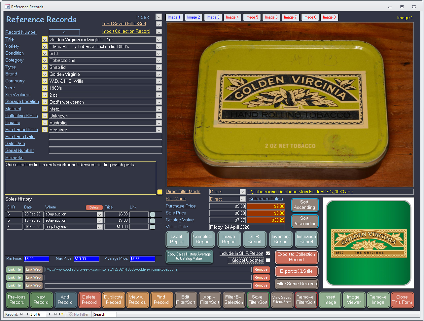Switch to the Image 6 tab

[x=271, y=17]
